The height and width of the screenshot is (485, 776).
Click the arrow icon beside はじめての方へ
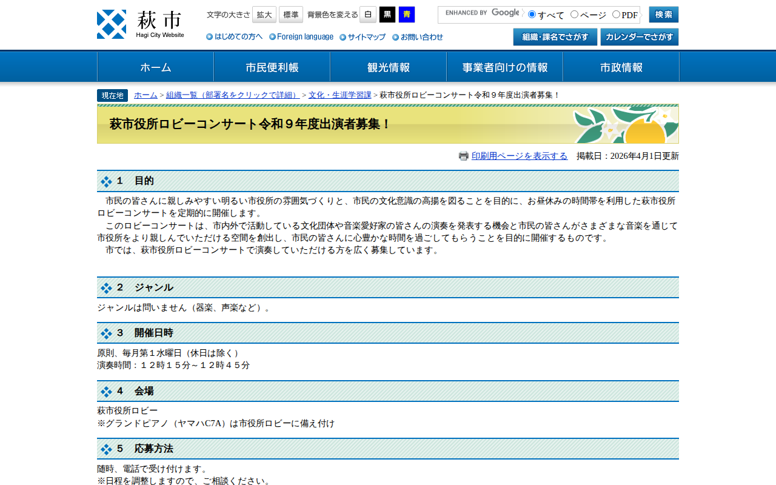click(209, 36)
